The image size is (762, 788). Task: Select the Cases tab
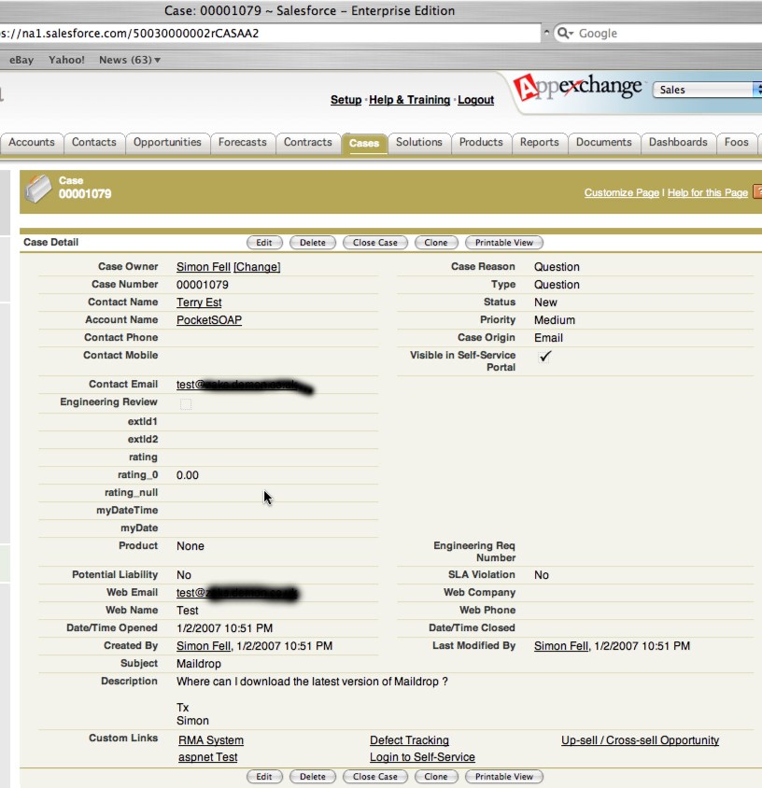pyautogui.click(x=364, y=143)
